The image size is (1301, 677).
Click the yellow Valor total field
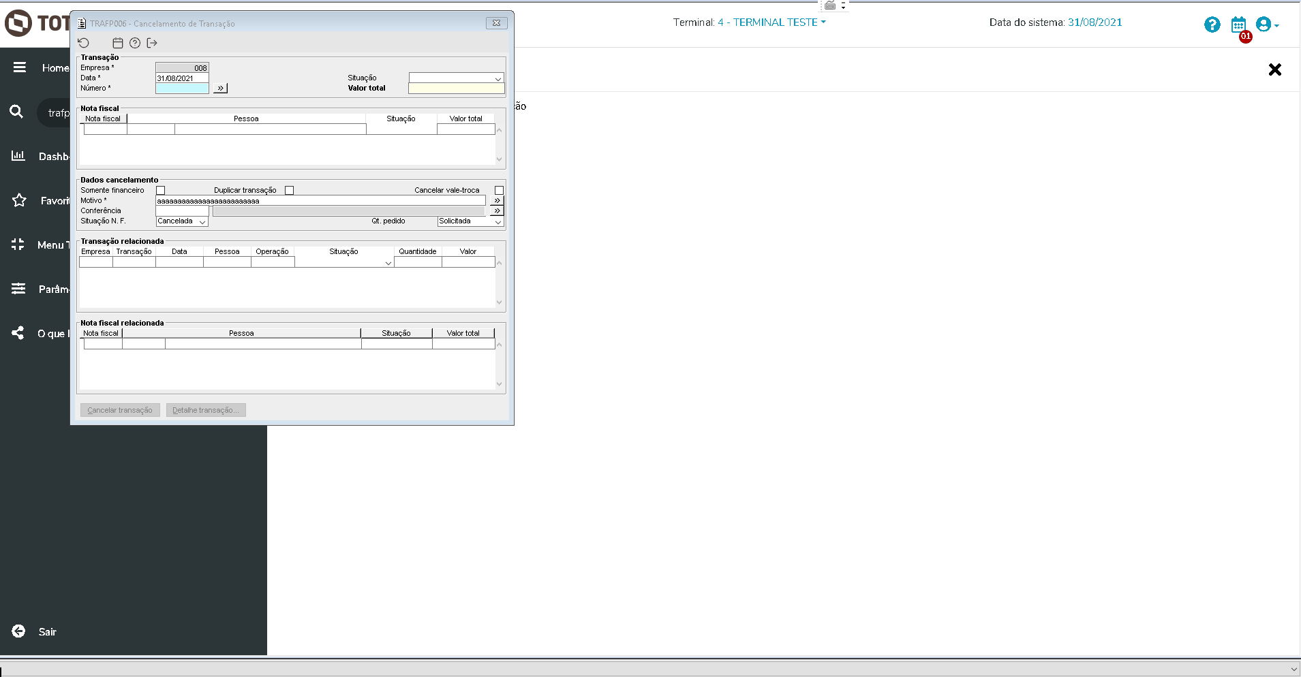457,89
